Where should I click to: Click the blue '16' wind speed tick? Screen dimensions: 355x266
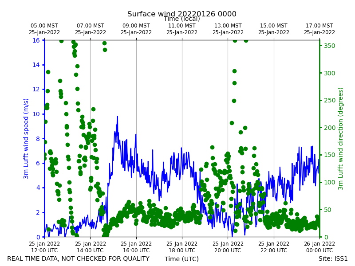click(36, 40)
